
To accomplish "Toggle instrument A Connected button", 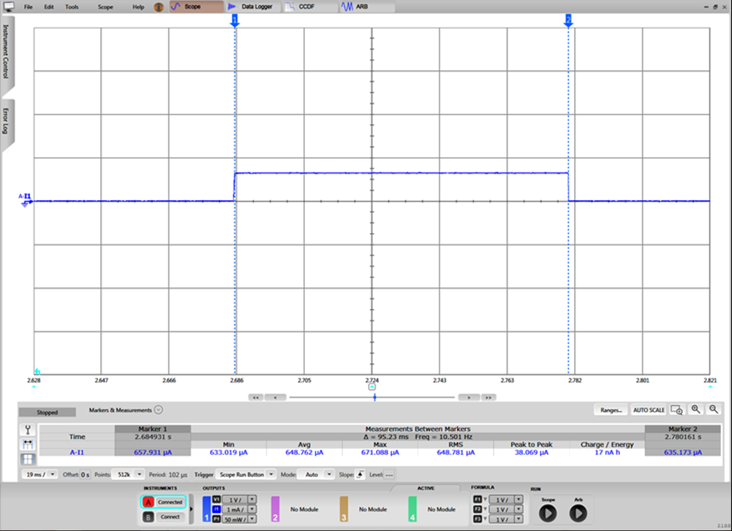I will coord(163,502).
